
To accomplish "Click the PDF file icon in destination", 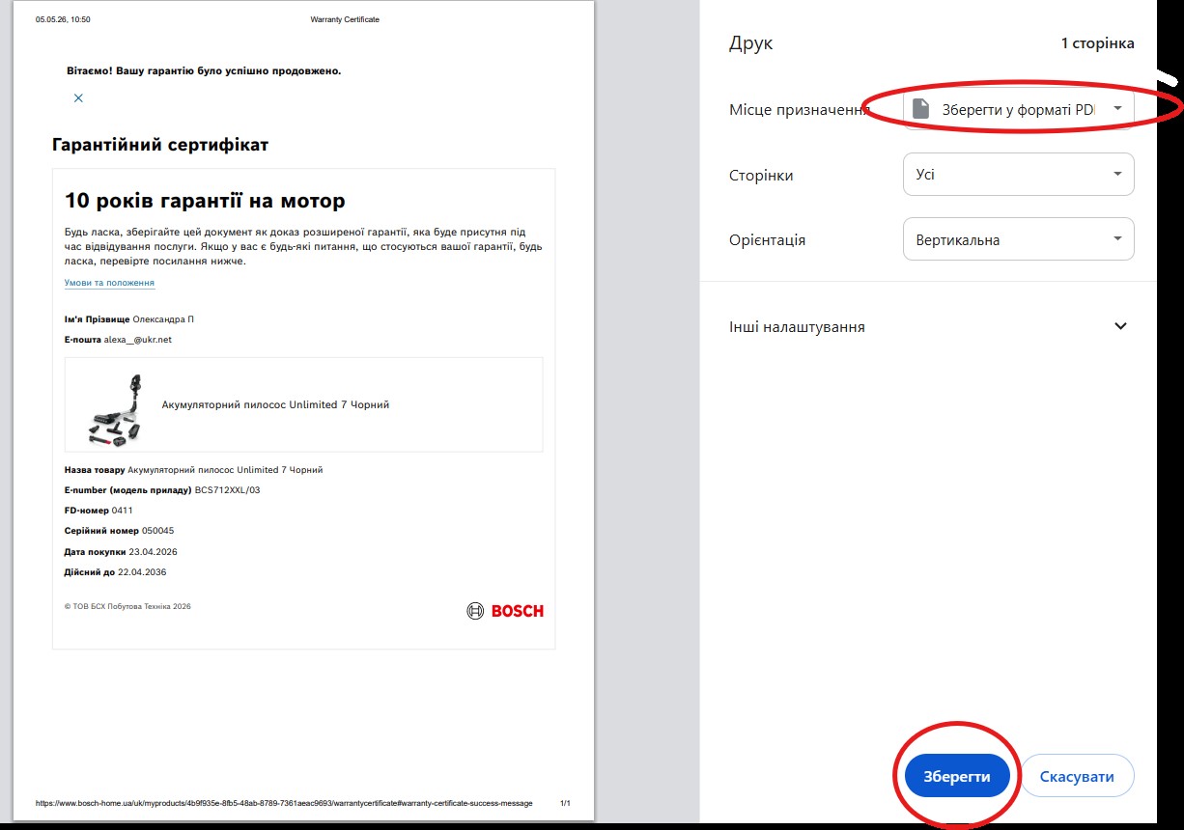I will coord(921,109).
